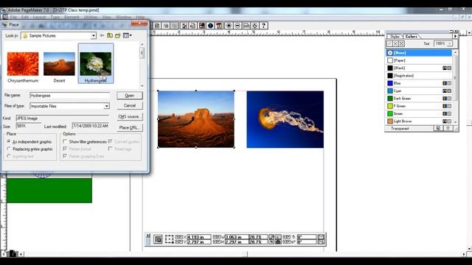Click the Apply button in Control palette
This screenshot has width=472, height=265.
click(158, 239)
